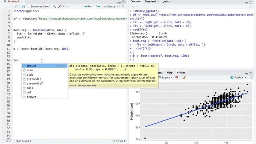The image size is (256, 144).
Task: Minimize the source editor pane
Action: coord(119,2)
